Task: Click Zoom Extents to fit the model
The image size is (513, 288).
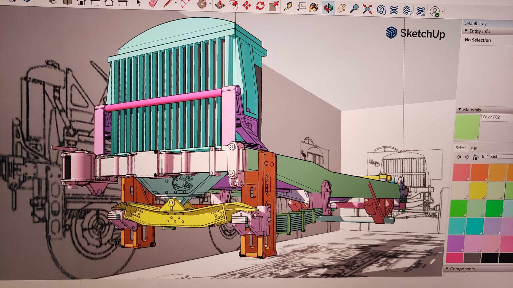Action: click(x=368, y=9)
